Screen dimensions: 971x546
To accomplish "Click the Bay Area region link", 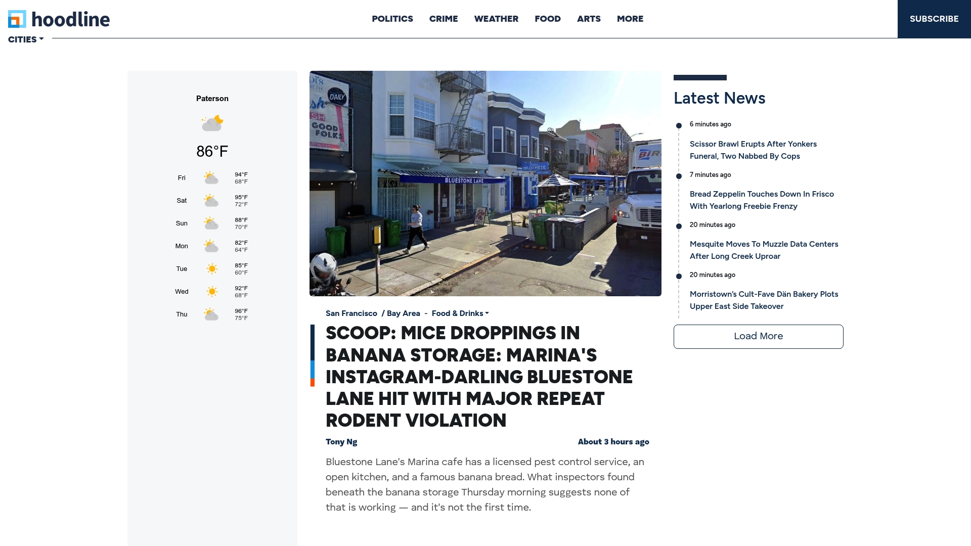I will pyautogui.click(x=403, y=313).
